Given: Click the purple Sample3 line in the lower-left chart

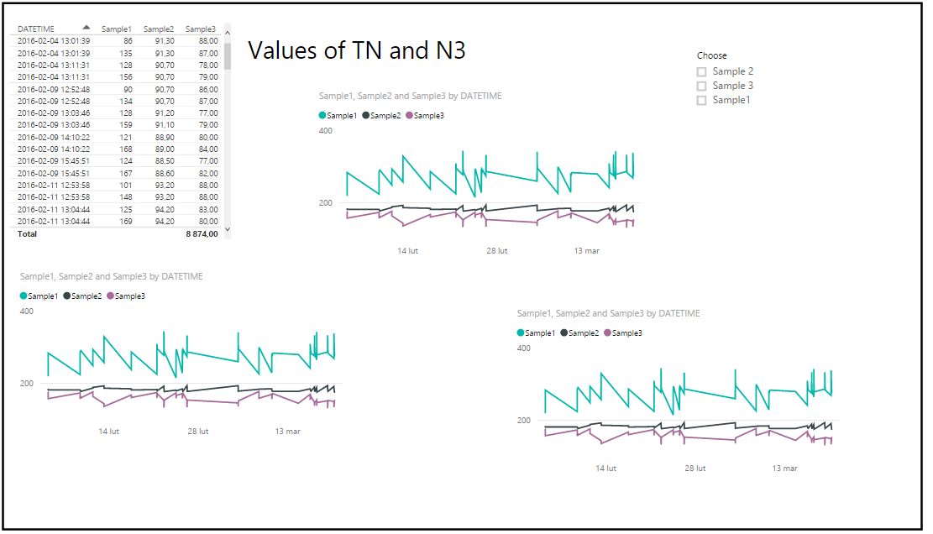Looking at the screenshot, I should [212, 402].
